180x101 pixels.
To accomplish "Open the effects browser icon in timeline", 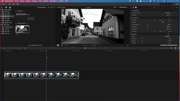I will (175, 48).
